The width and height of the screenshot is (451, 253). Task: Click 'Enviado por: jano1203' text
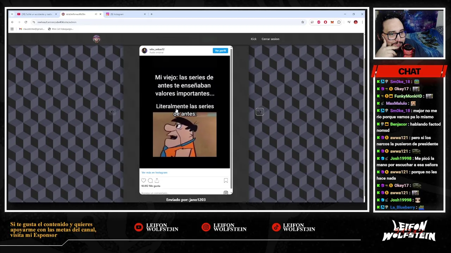point(186,200)
